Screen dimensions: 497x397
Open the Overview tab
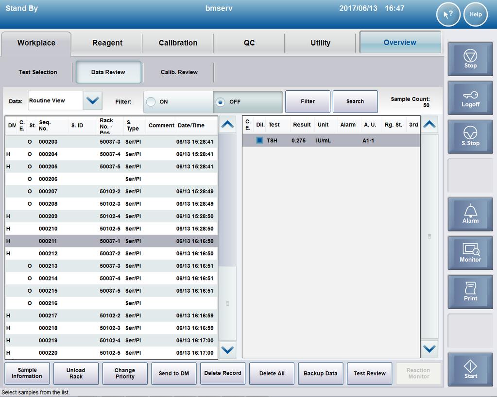(x=400, y=42)
